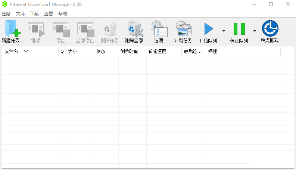Open the 计划任务 (Scheduler) clock icon
Viewport: 296px width, 170px height.
pos(183,29)
